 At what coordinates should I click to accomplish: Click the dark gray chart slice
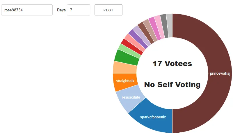click(x=164, y=26)
